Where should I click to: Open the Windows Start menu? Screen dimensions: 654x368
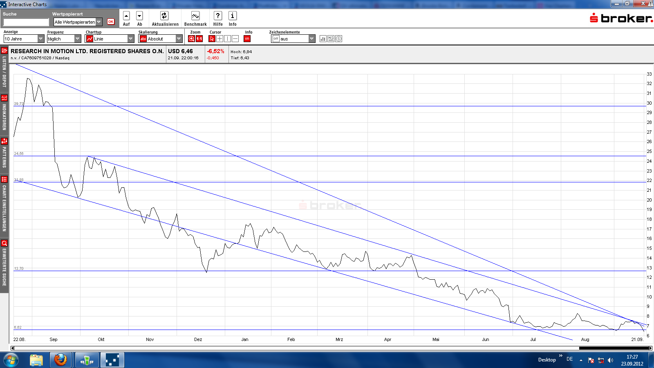[x=11, y=360]
